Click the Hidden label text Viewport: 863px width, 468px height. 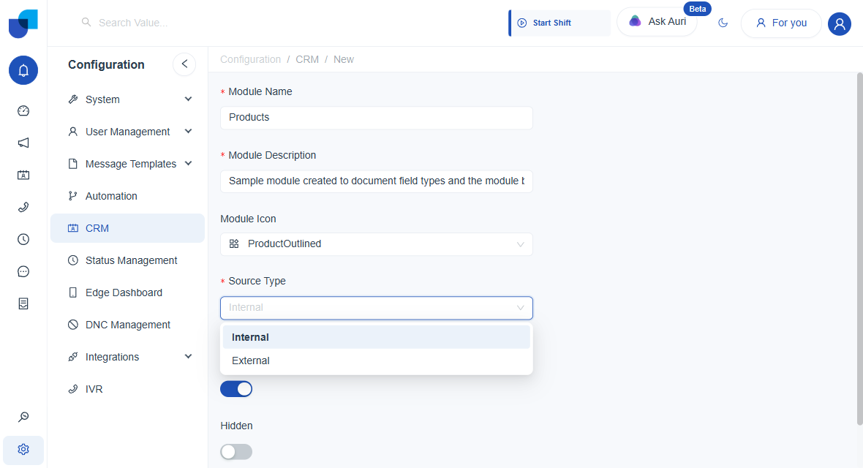click(237, 426)
